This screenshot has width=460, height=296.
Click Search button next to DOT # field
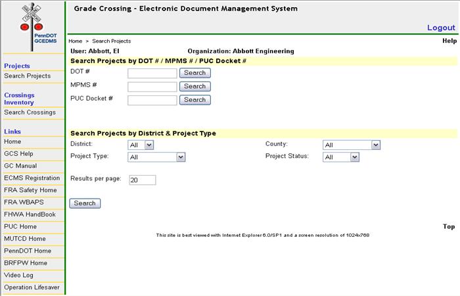click(195, 73)
